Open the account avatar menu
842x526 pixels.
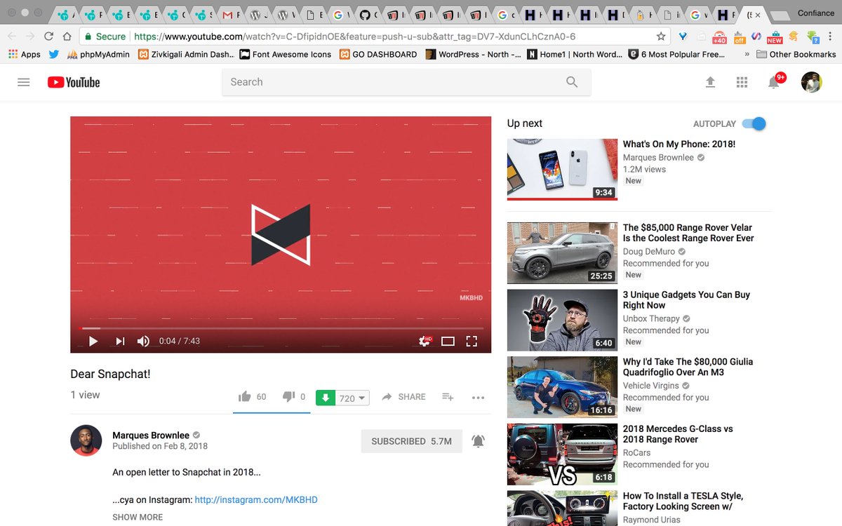(812, 82)
